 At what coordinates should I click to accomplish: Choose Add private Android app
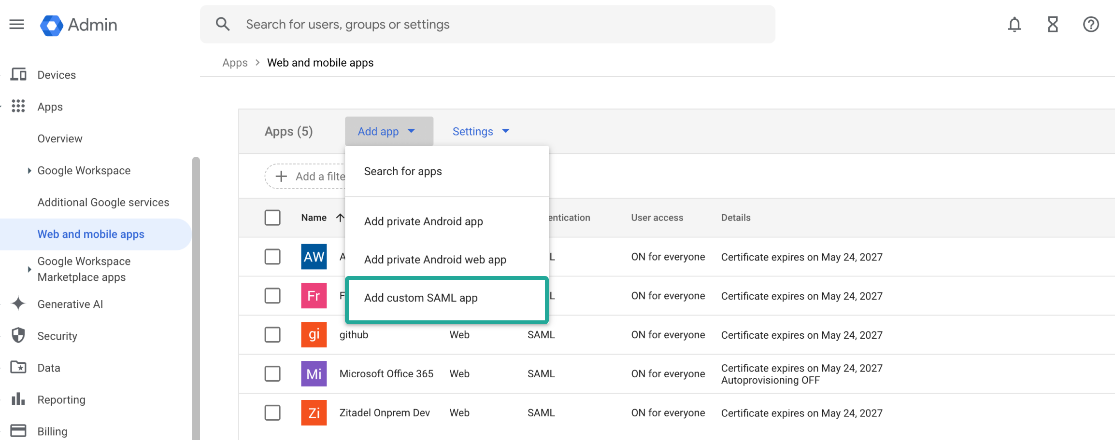pyautogui.click(x=447, y=221)
